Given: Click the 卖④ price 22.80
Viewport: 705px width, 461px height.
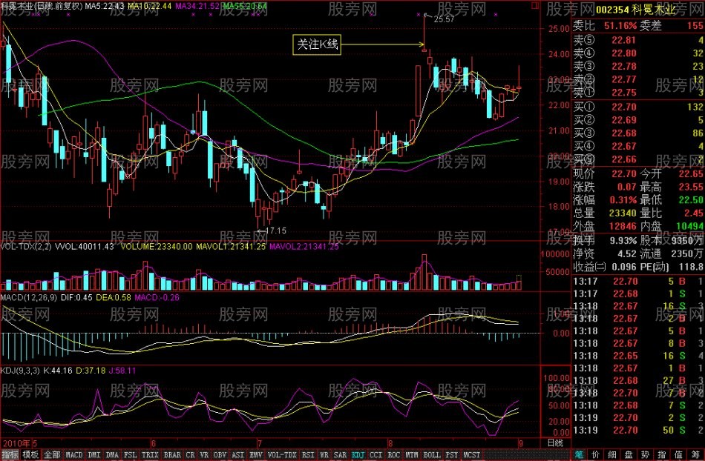Looking at the screenshot, I should click(623, 53).
